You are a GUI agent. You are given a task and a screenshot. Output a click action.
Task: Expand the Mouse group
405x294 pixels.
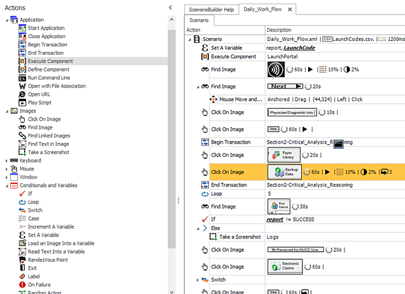tap(7, 169)
